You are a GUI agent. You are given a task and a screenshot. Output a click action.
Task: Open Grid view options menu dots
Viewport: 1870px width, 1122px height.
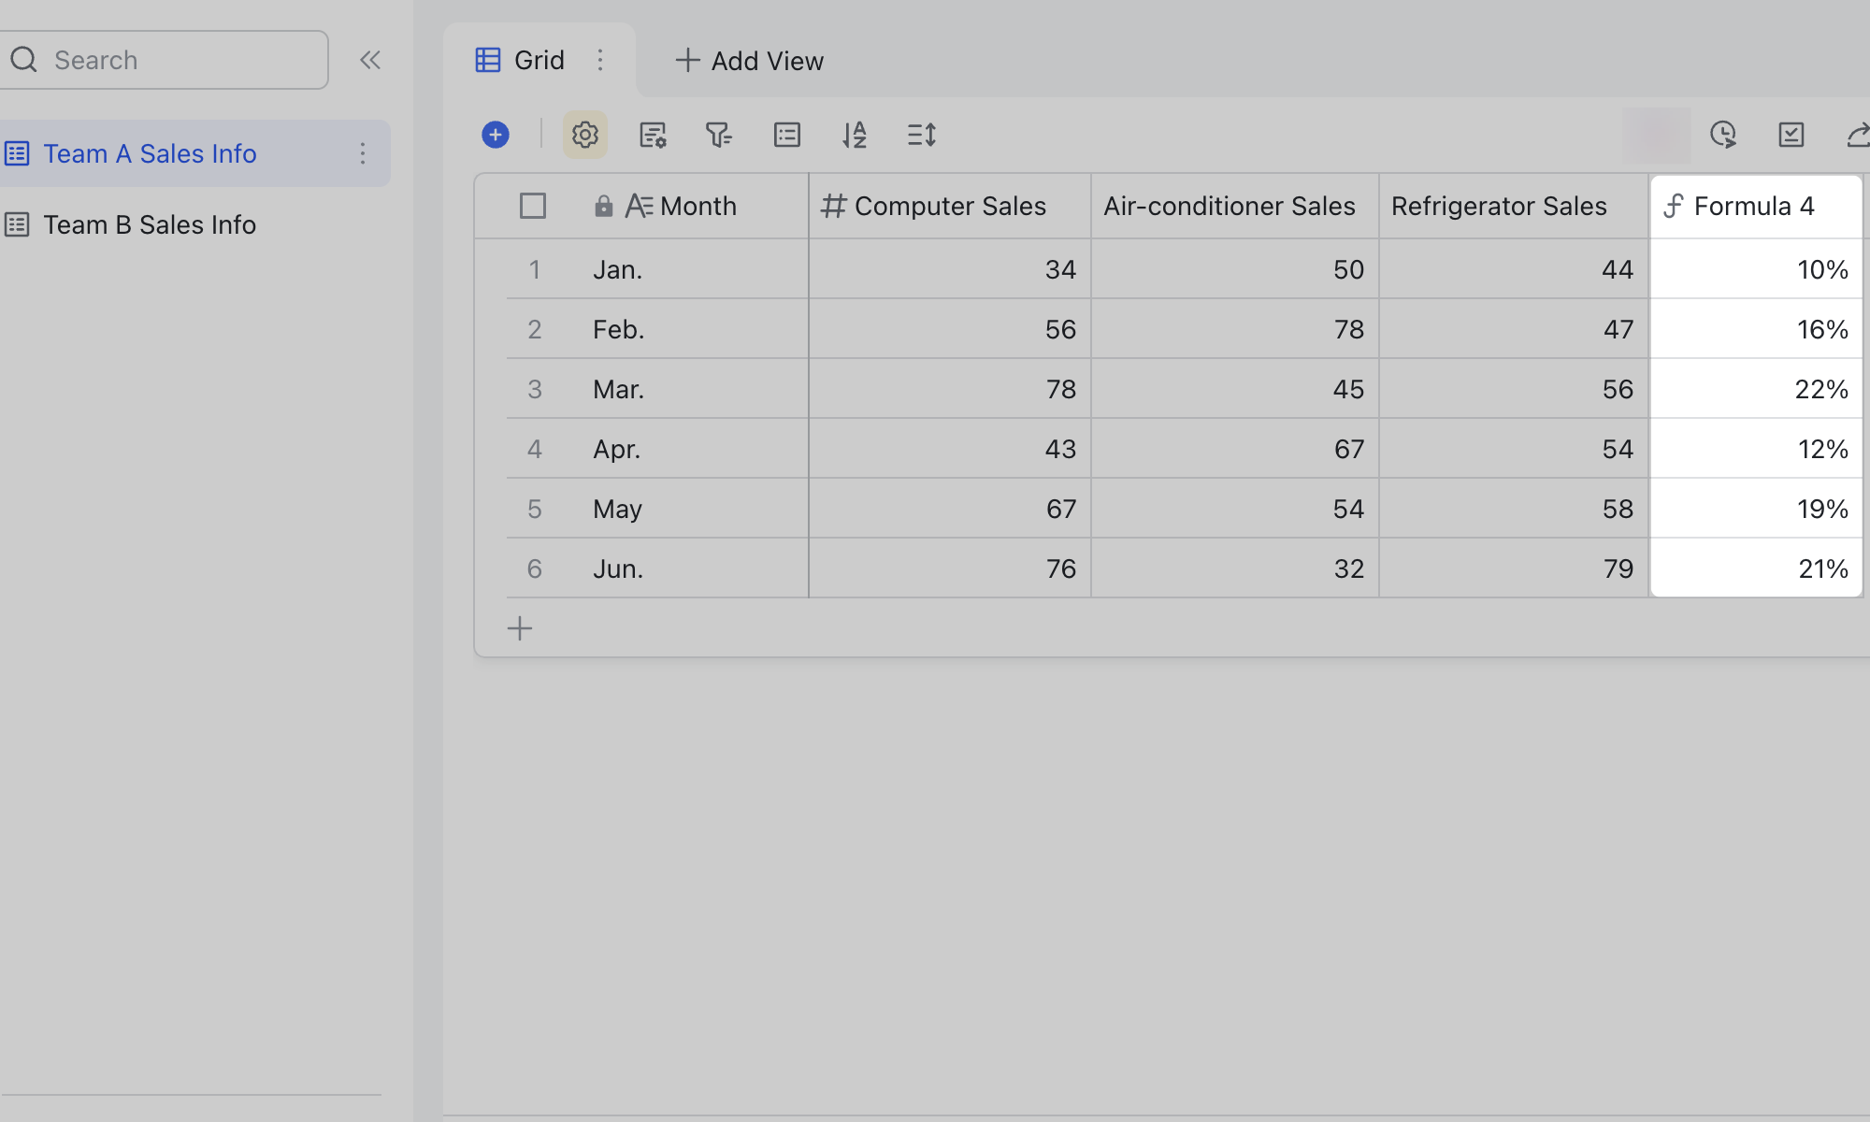(600, 60)
